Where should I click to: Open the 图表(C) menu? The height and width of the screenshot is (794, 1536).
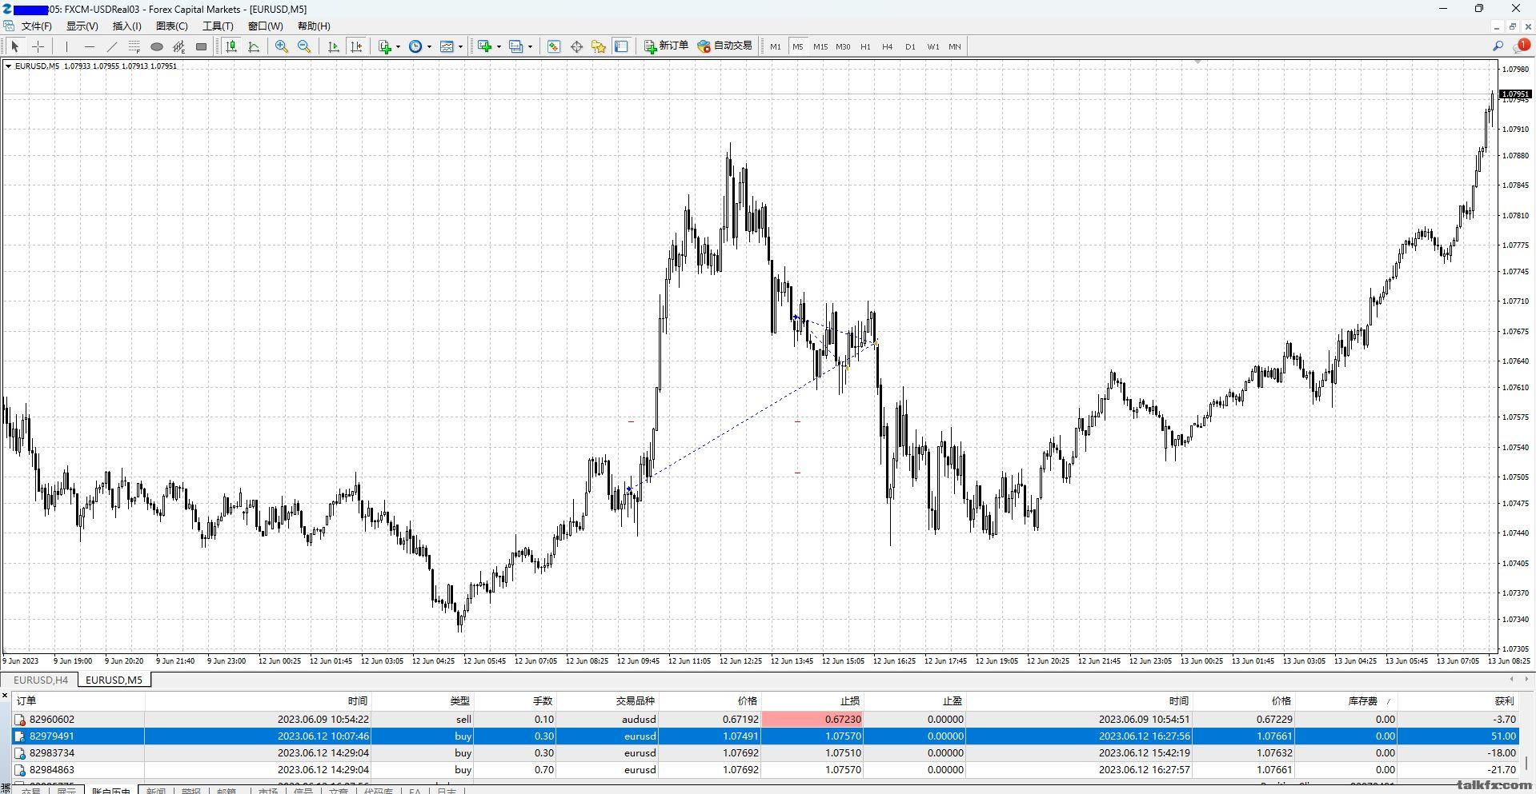pyautogui.click(x=171, y=26)
